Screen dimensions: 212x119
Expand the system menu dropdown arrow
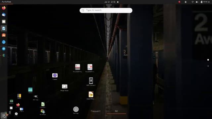(209, 2)
